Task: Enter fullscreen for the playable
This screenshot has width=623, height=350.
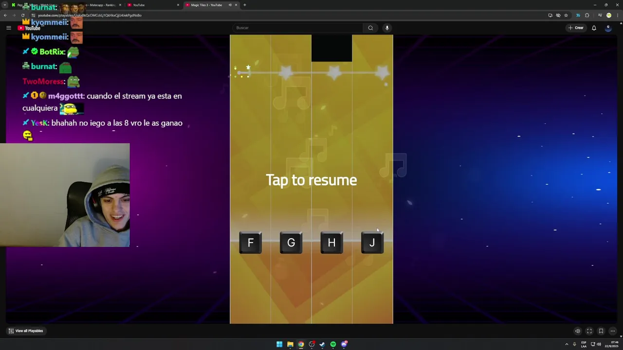Action: click(x=589, y=331)
